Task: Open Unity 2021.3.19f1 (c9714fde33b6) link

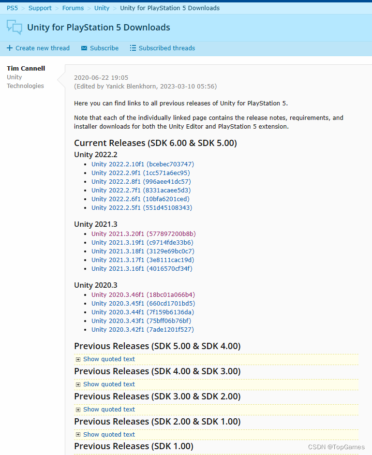Action: (x=142, y=243)
